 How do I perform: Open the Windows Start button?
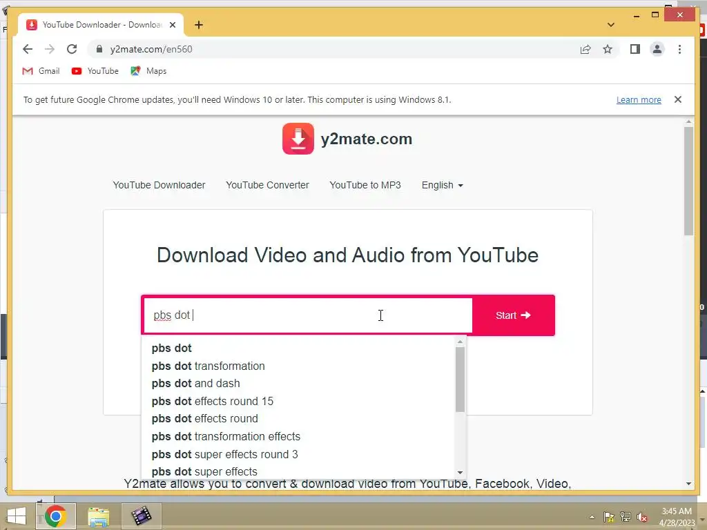pos(17,516)
